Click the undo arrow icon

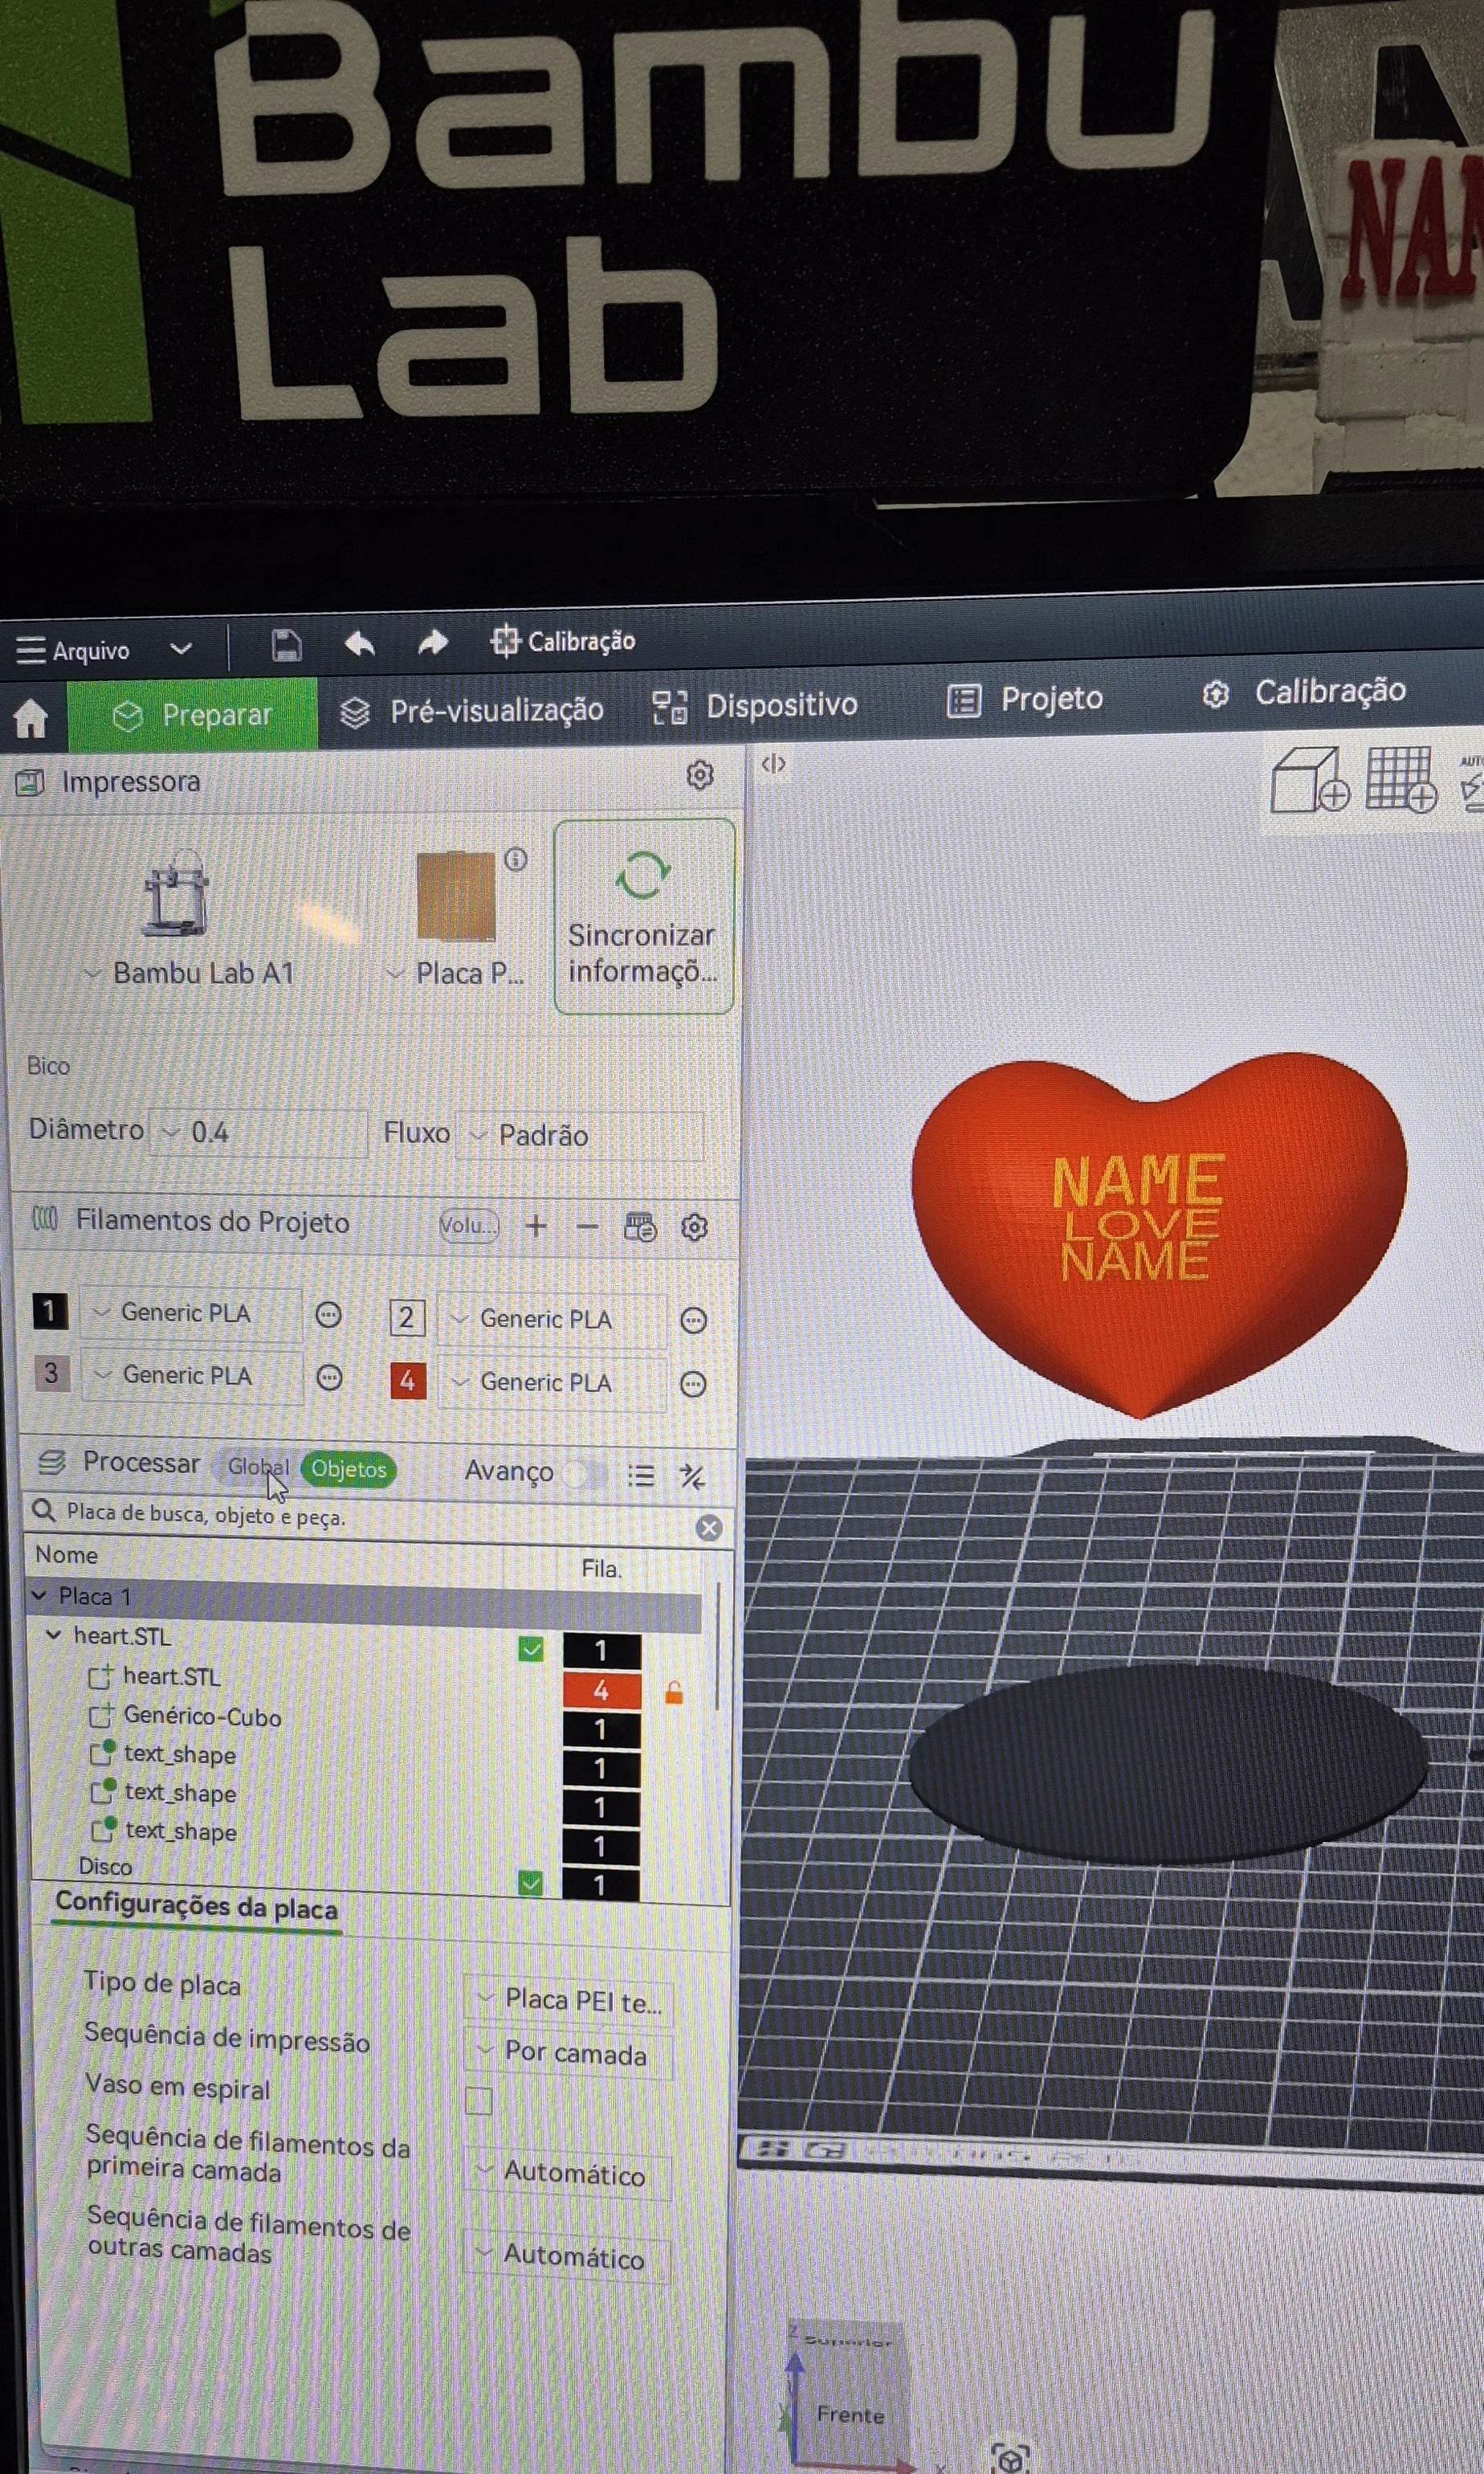click(359, 643)
